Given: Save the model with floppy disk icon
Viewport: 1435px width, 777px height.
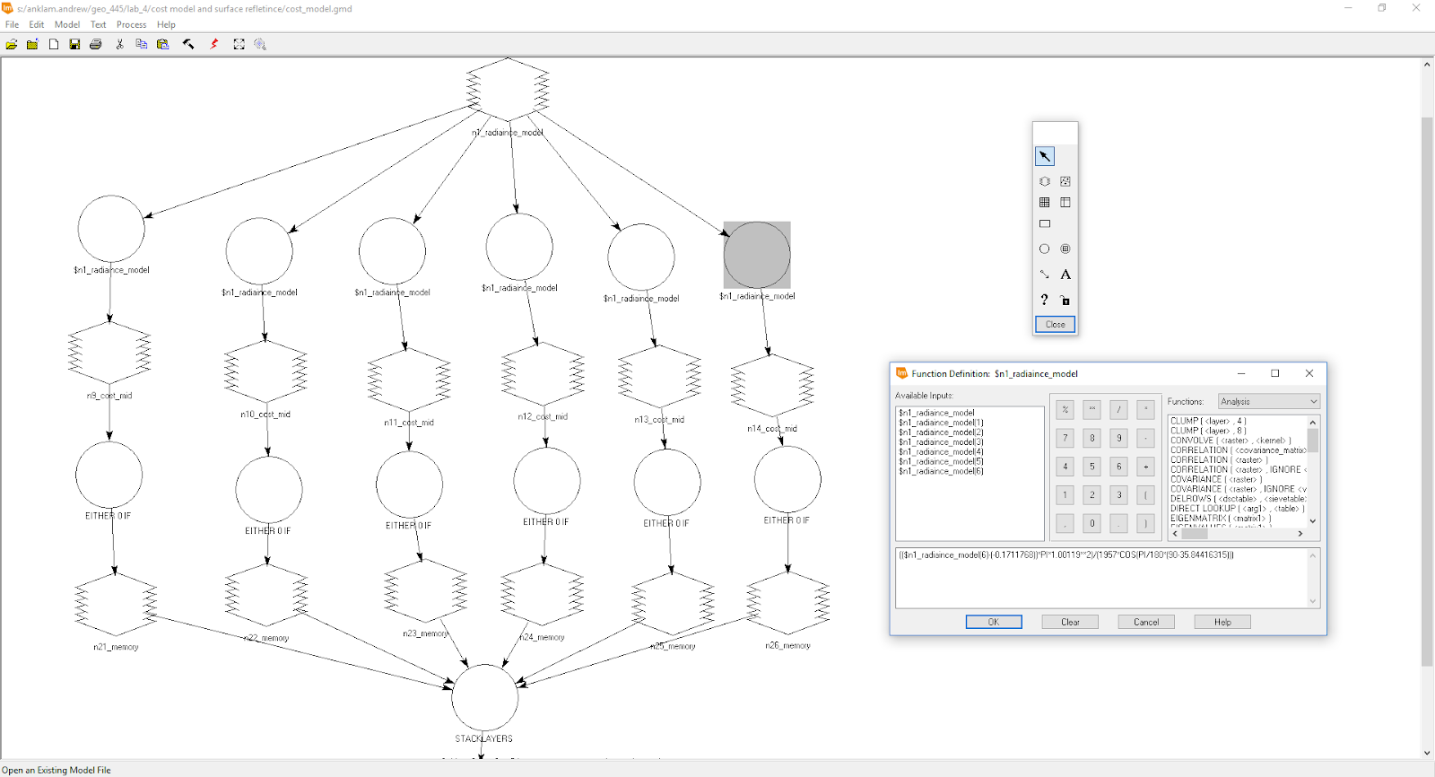Looking at the screenshot, I should click(x=74, y=44).
